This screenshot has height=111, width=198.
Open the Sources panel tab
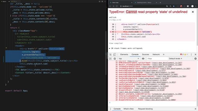click(x=145, y=55)
